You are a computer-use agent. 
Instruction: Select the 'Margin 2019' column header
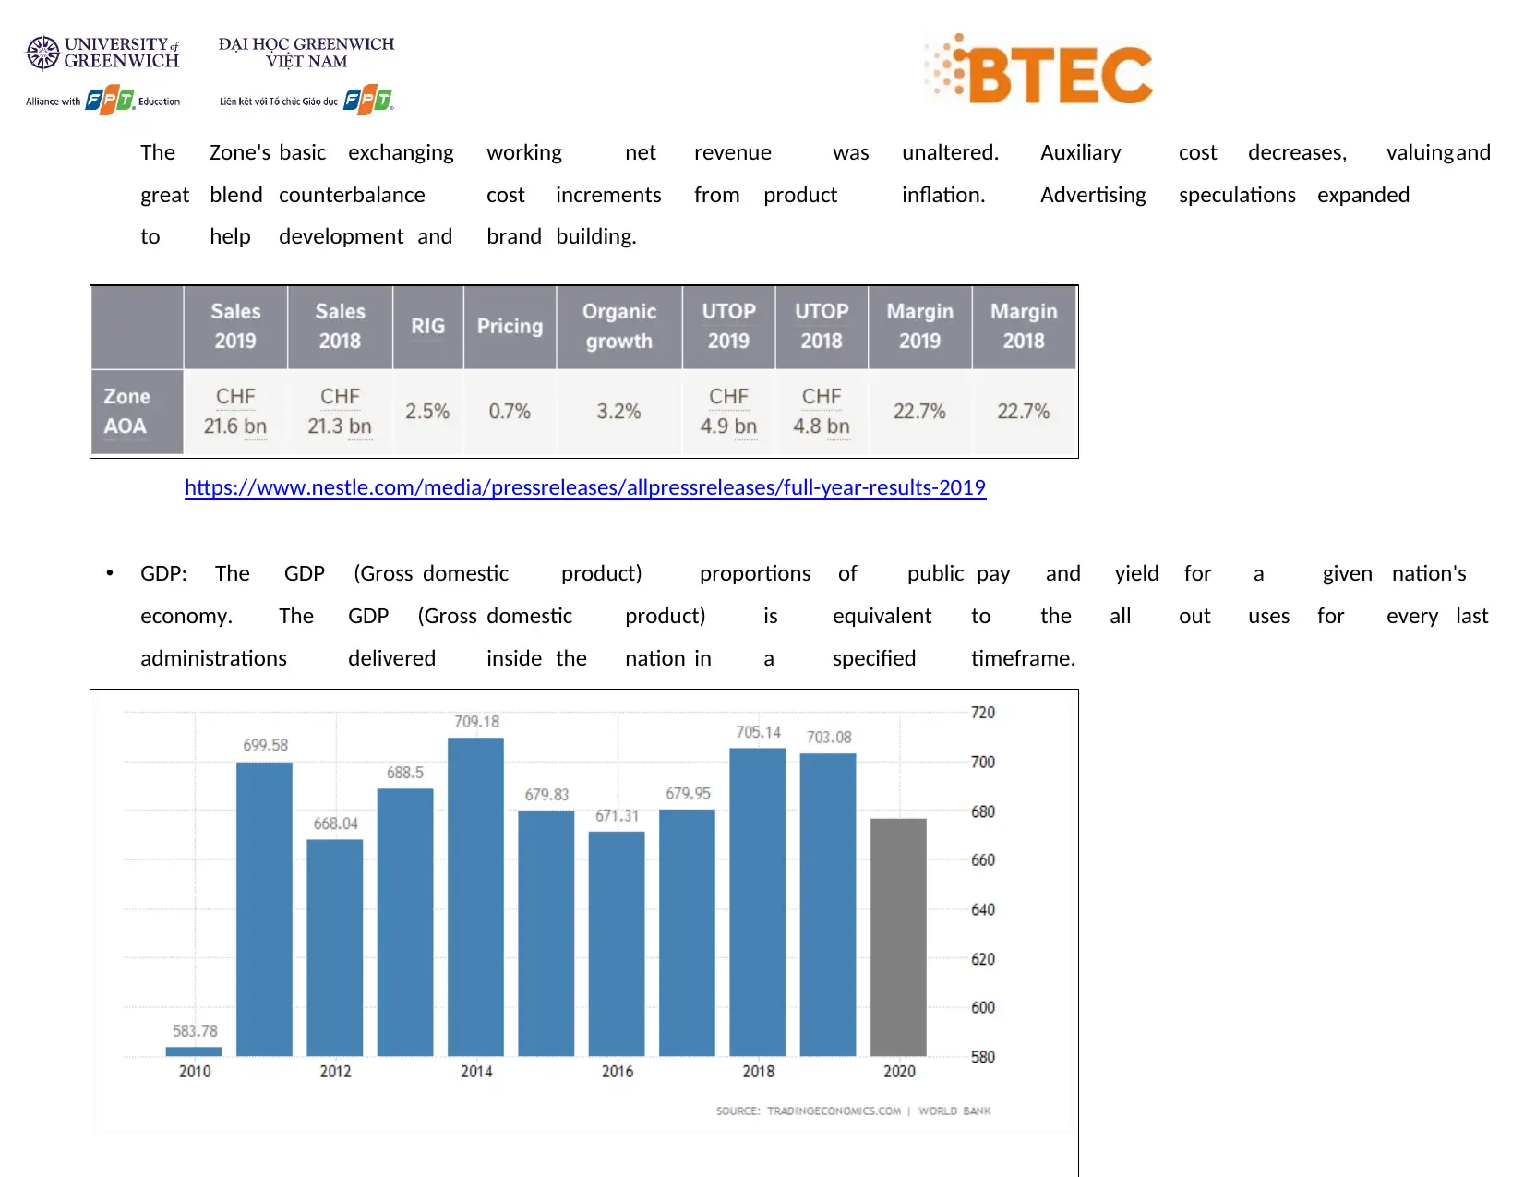[x=919, y=327]
